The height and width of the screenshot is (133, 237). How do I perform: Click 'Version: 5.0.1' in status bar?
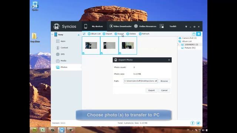click(x=59, y=123)
